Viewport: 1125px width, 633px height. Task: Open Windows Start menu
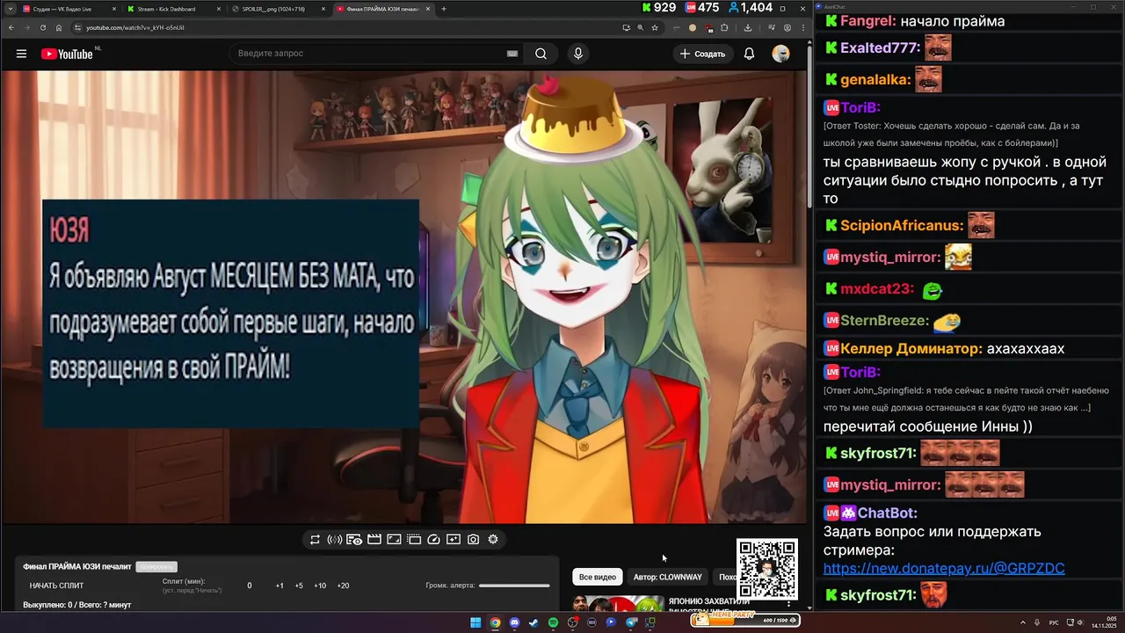pyautogui.click(x=475, y=622)
